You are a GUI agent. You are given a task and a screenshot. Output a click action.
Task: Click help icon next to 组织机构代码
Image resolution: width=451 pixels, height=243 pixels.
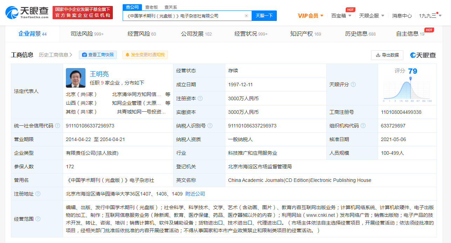363,126
